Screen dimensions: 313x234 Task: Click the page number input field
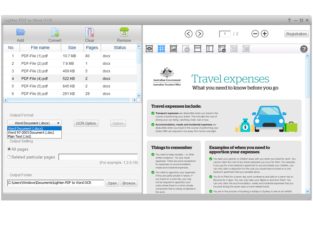click(x=225, y=34)
